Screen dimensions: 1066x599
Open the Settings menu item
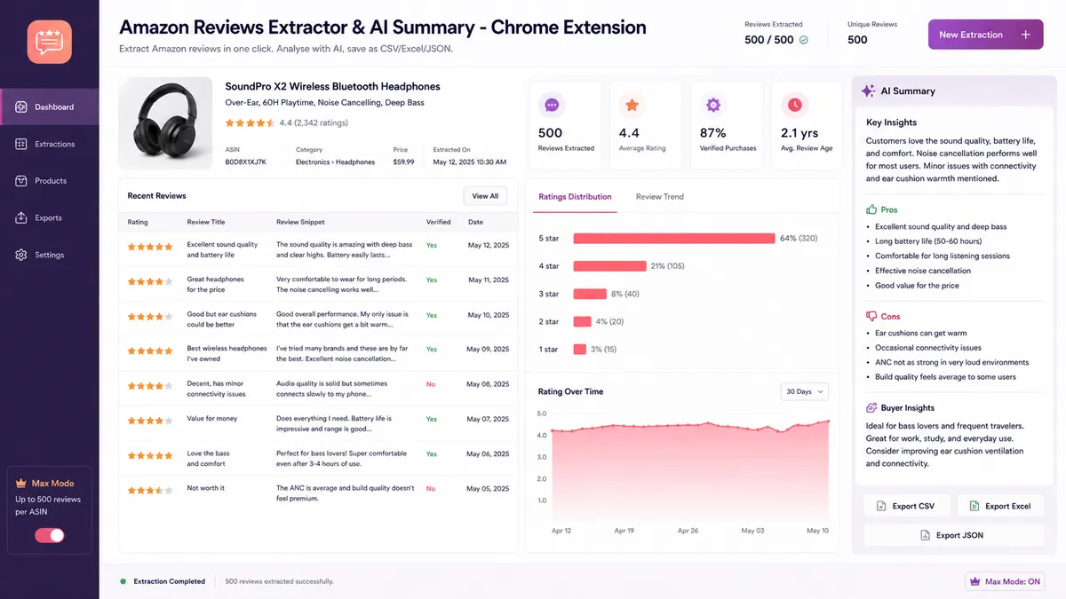tap(50, 255)
